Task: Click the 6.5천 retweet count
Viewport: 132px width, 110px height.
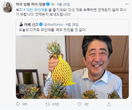Action: click(x=56, y=104)
